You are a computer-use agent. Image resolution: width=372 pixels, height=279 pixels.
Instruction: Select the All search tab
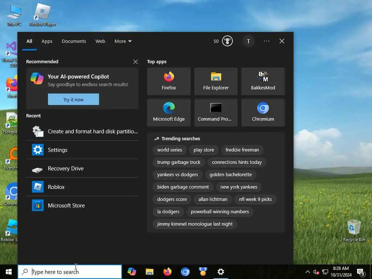(29, 41)
